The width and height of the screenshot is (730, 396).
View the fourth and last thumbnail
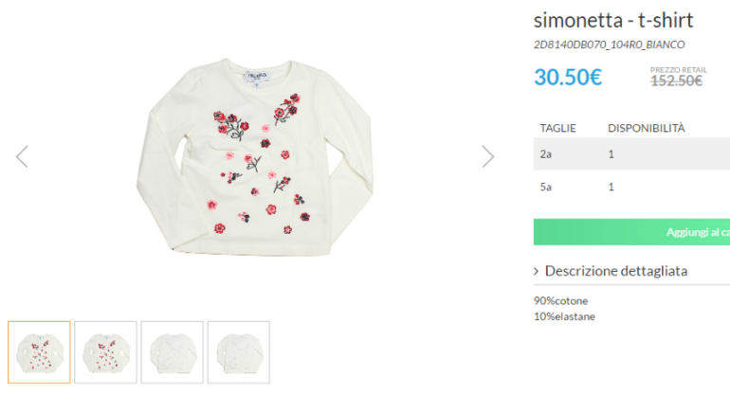[238, 352]
